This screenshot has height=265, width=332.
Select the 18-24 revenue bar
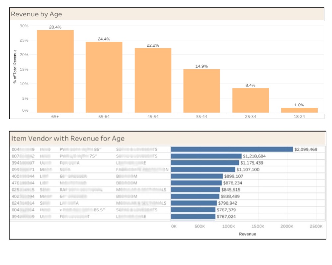point(299,109)
